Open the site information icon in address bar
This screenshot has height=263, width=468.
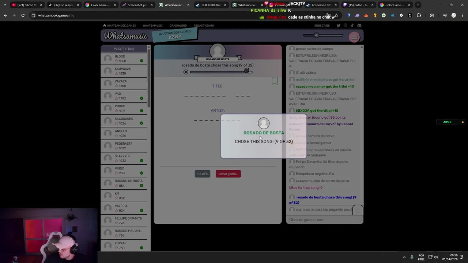pyautogui.click(x=33, y=15)
